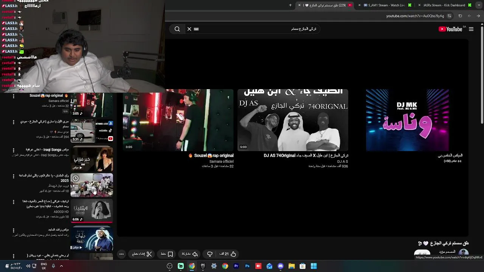This screenshot has width=484, height=272.
Task: Switch to the YouTube (229) tab
Action: (x=325, y=5)
